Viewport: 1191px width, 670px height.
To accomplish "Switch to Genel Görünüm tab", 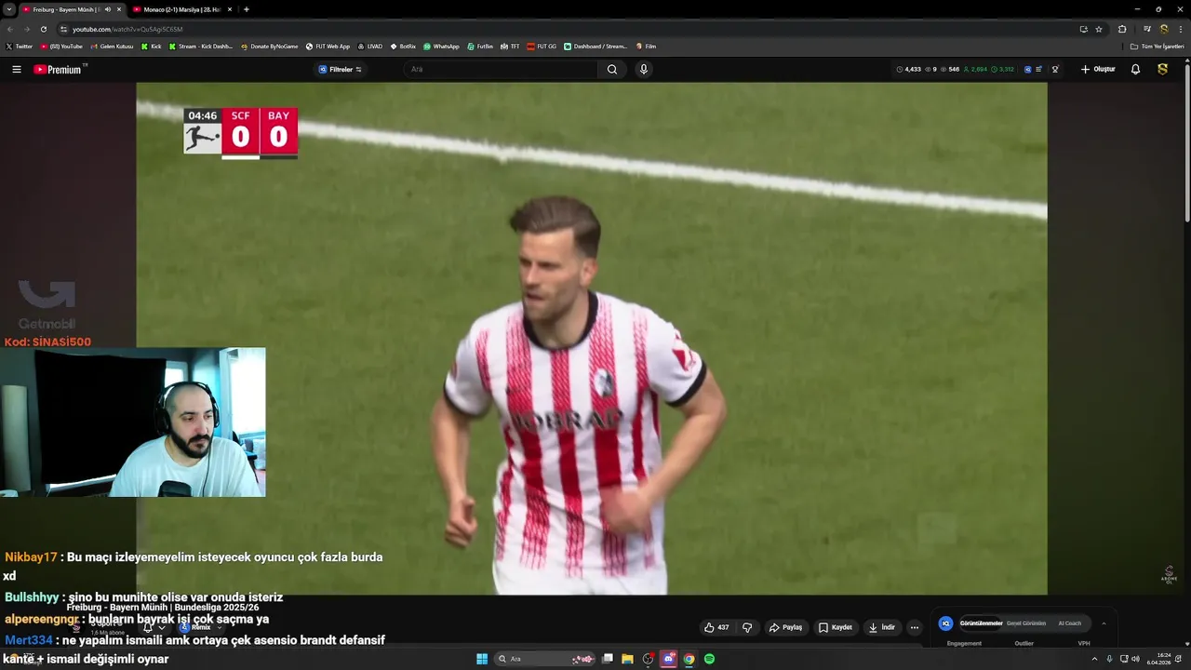I will [x=1026, y=623].
